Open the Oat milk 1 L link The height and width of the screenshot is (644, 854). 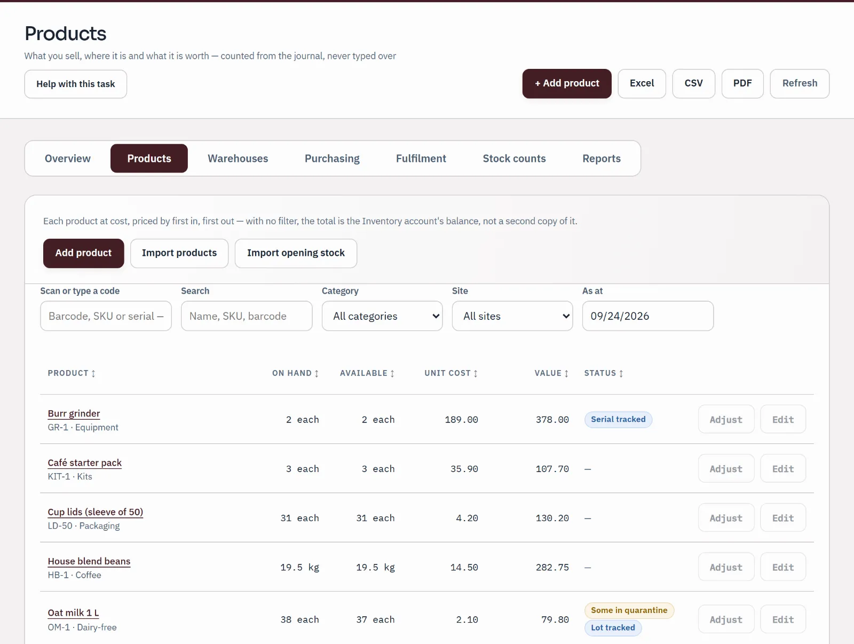(x=73, y=612)
